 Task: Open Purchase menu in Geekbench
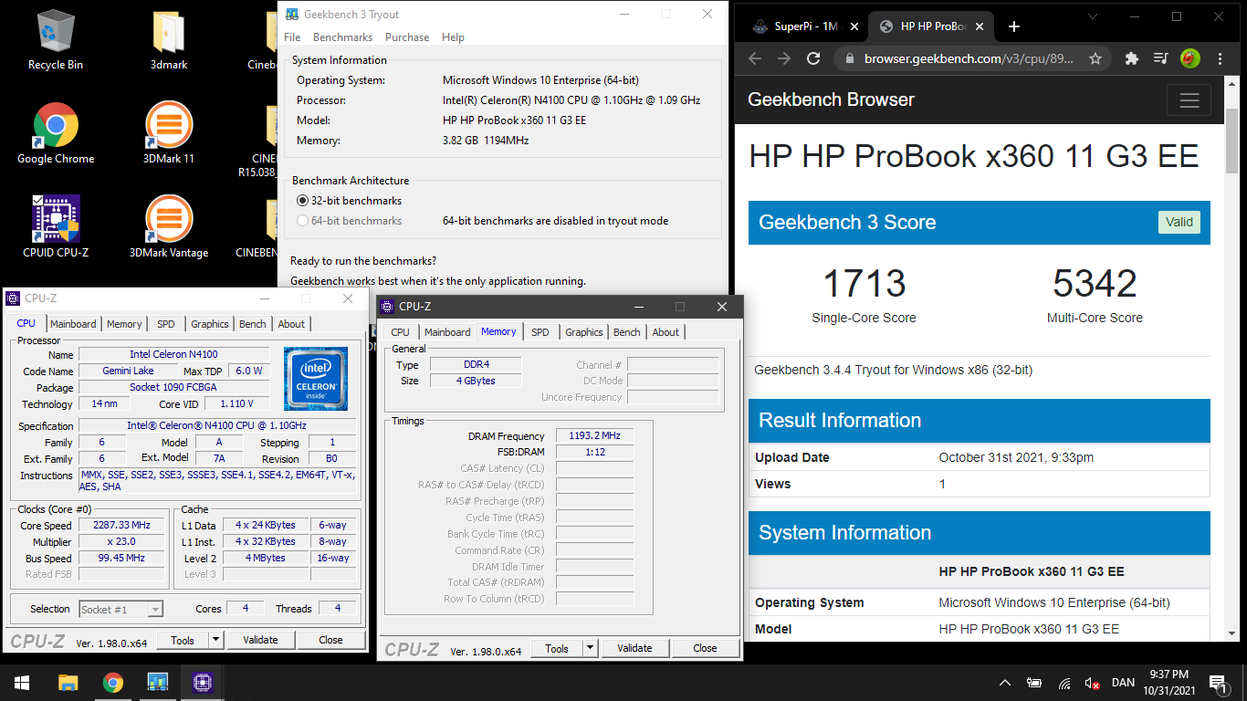click(x=407, y=37)
